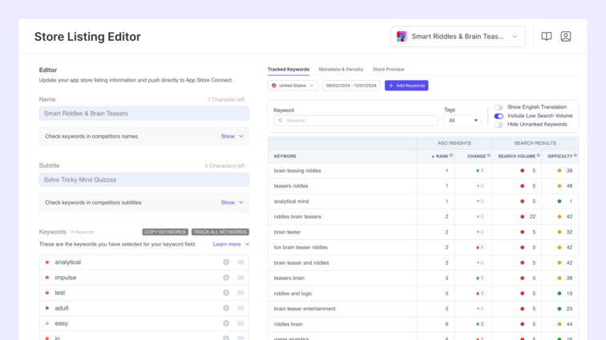The height and width of the screenshot is (340, 606).
Task: Remove the analytical keyword
Action: (226, 262)
